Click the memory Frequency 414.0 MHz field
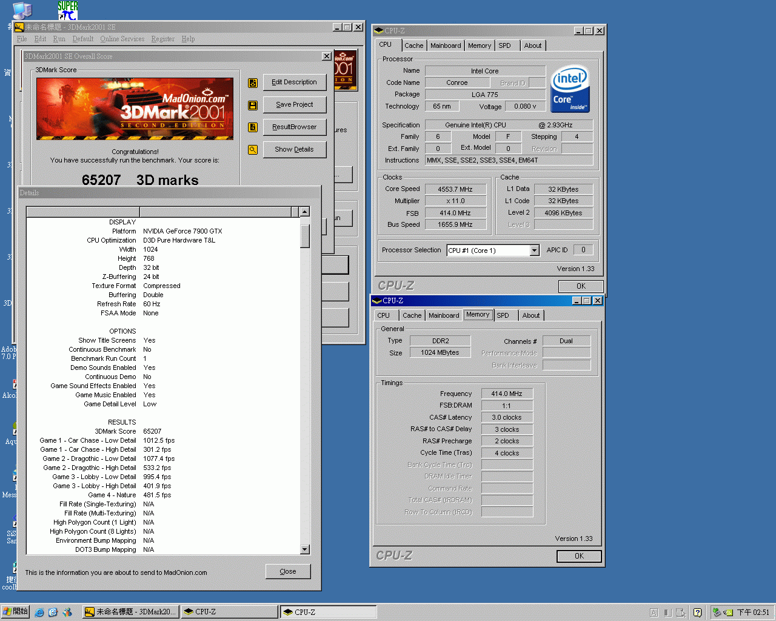Image resolution: width=776 pixels, height=621 pixels. pos(507,394)
